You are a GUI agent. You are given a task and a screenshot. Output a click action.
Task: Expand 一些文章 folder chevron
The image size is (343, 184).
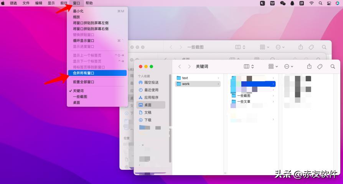273,102
